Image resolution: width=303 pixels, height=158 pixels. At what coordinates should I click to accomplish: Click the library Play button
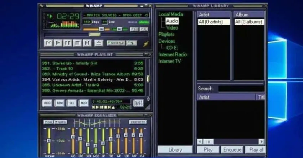tap(208, 150)
